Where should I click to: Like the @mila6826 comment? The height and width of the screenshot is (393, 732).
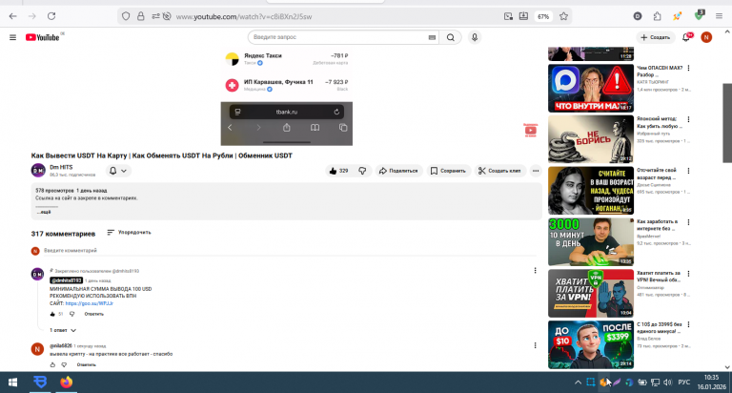coord(52,365)
